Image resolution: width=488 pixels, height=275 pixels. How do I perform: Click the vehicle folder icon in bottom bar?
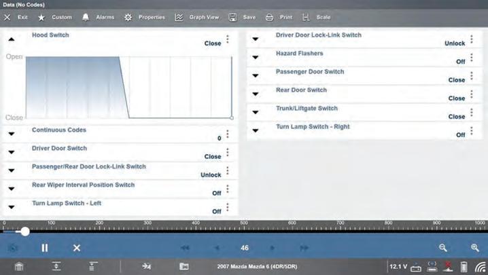click(x=184, y=267)
